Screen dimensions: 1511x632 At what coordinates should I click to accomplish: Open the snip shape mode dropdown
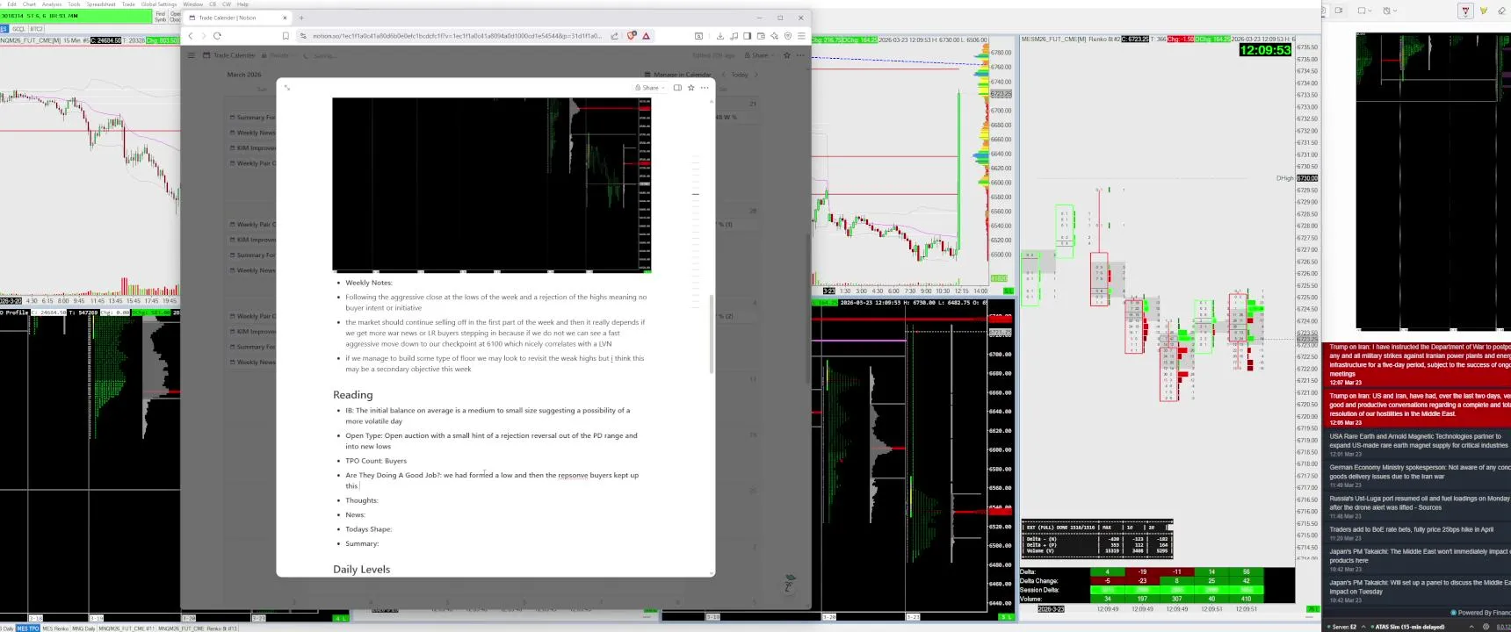1364,11
